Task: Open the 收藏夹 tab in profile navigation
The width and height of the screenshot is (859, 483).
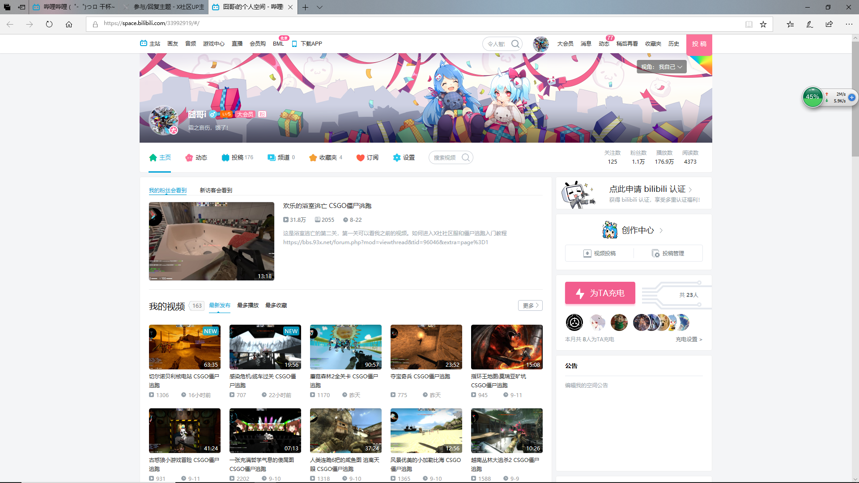Action: (325, 157)
